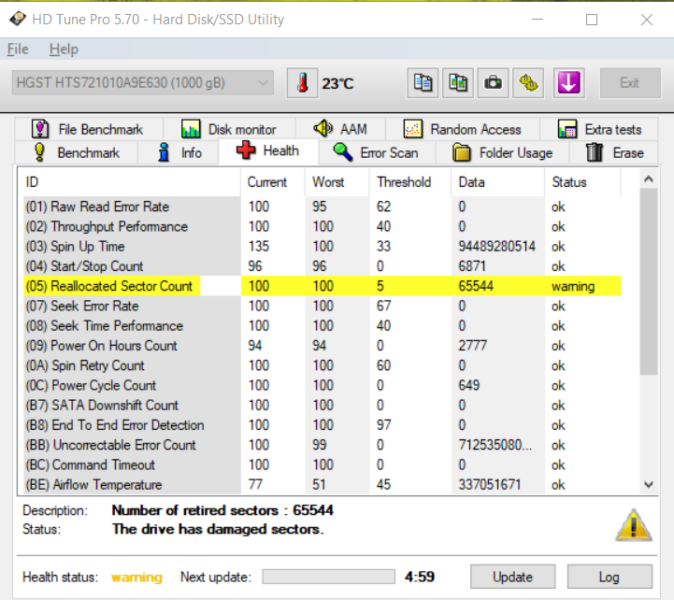Select the Throughput Performance row
The image size is (674, 600).
323,226
